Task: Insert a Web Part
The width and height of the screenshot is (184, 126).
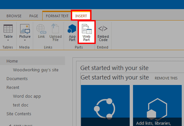Action: tap(87, 32)
